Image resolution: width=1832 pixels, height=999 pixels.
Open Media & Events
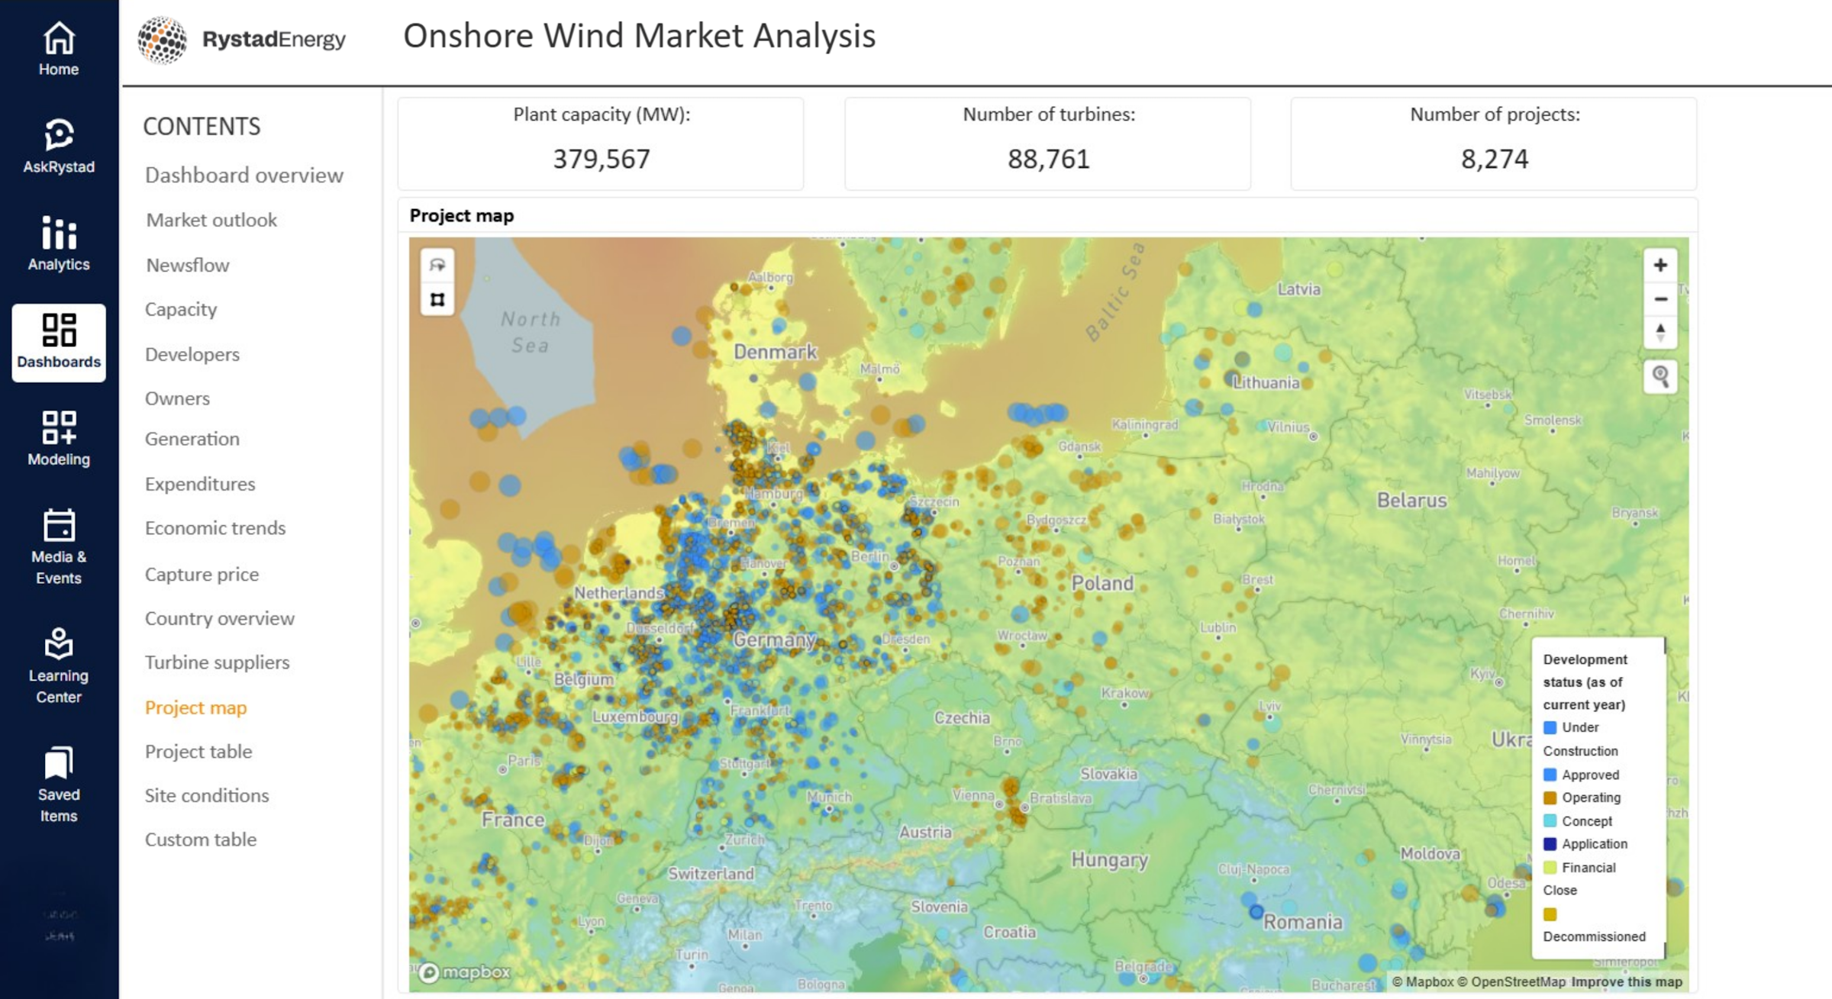(x=59, y=547)
